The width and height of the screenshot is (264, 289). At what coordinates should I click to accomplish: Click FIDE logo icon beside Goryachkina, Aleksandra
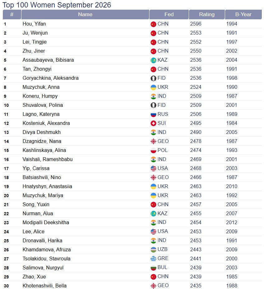click(153, 78)
